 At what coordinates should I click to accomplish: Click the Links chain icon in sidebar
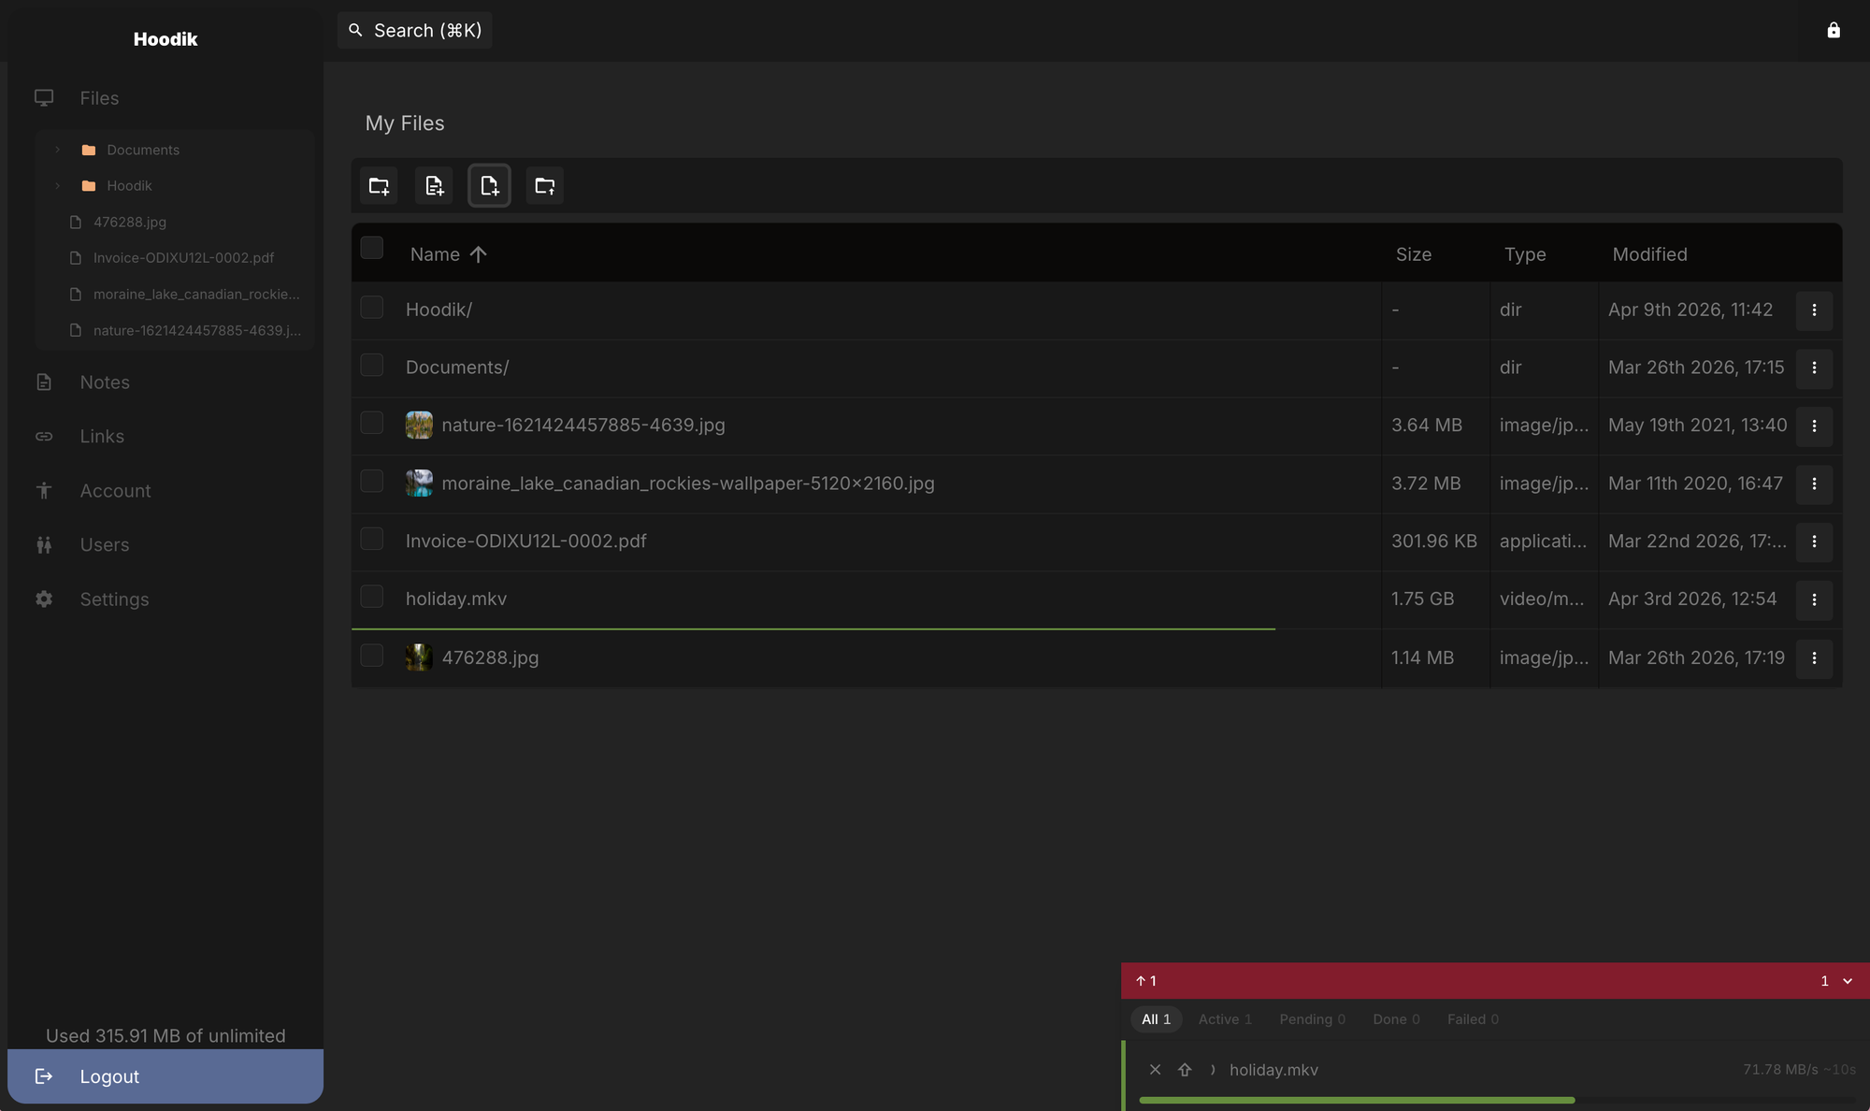(x=44, y=437)
